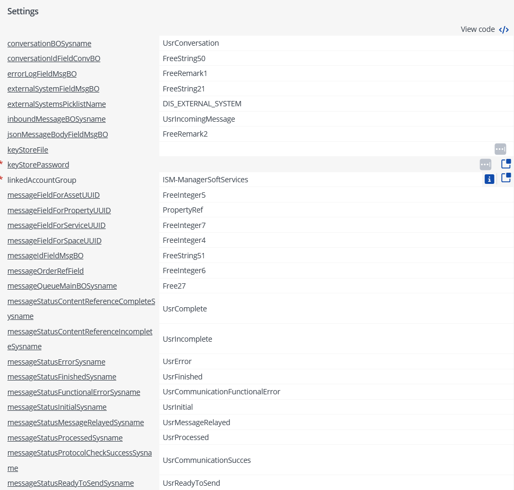514x490 pixels.
Task: Click into the PropertyRef value field
Action: 336,210
